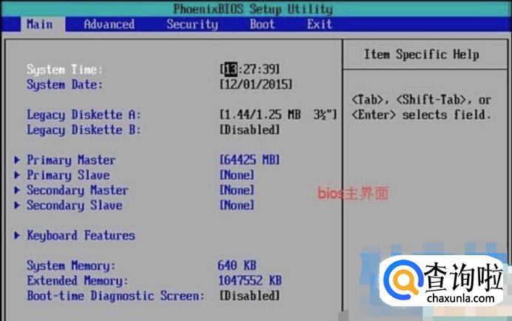
Task: Expand the Primary Master arrow
Action: [x=17, y=160]
